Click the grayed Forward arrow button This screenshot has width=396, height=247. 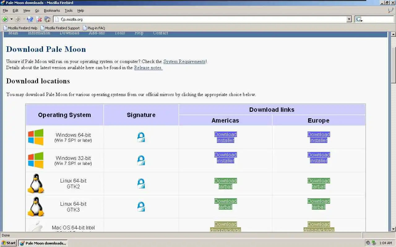click(18, 19)
